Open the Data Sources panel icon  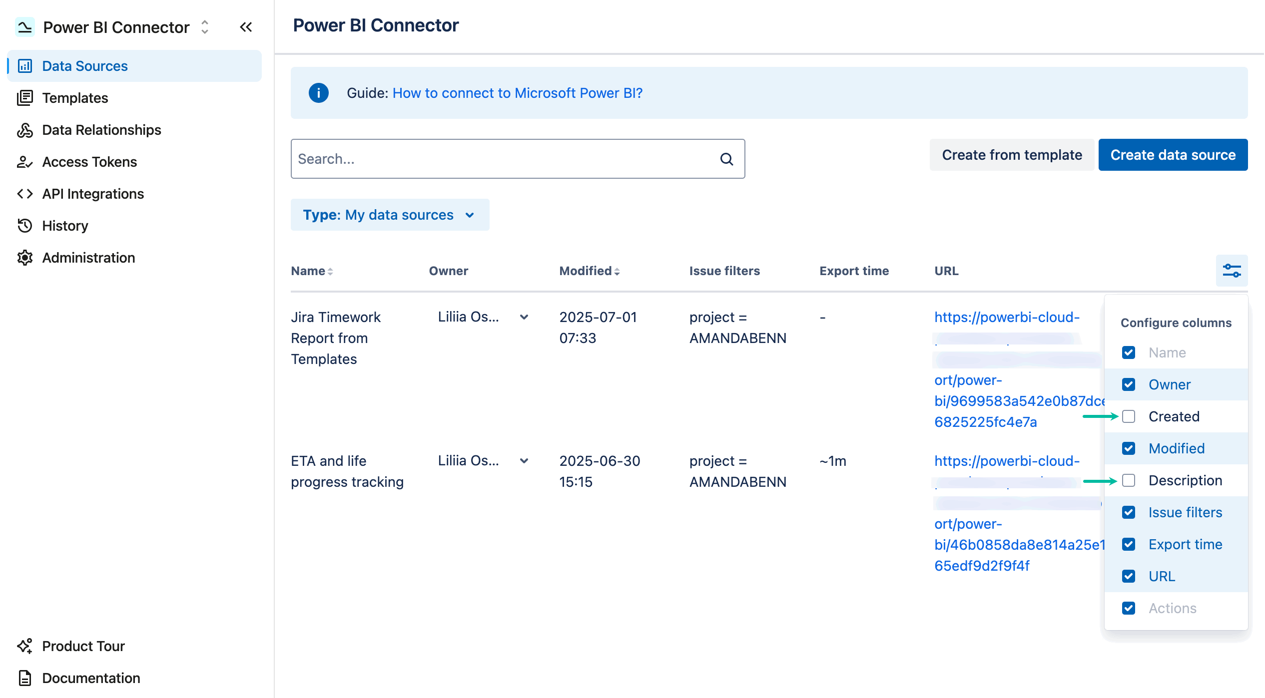(x=25, y=65)
